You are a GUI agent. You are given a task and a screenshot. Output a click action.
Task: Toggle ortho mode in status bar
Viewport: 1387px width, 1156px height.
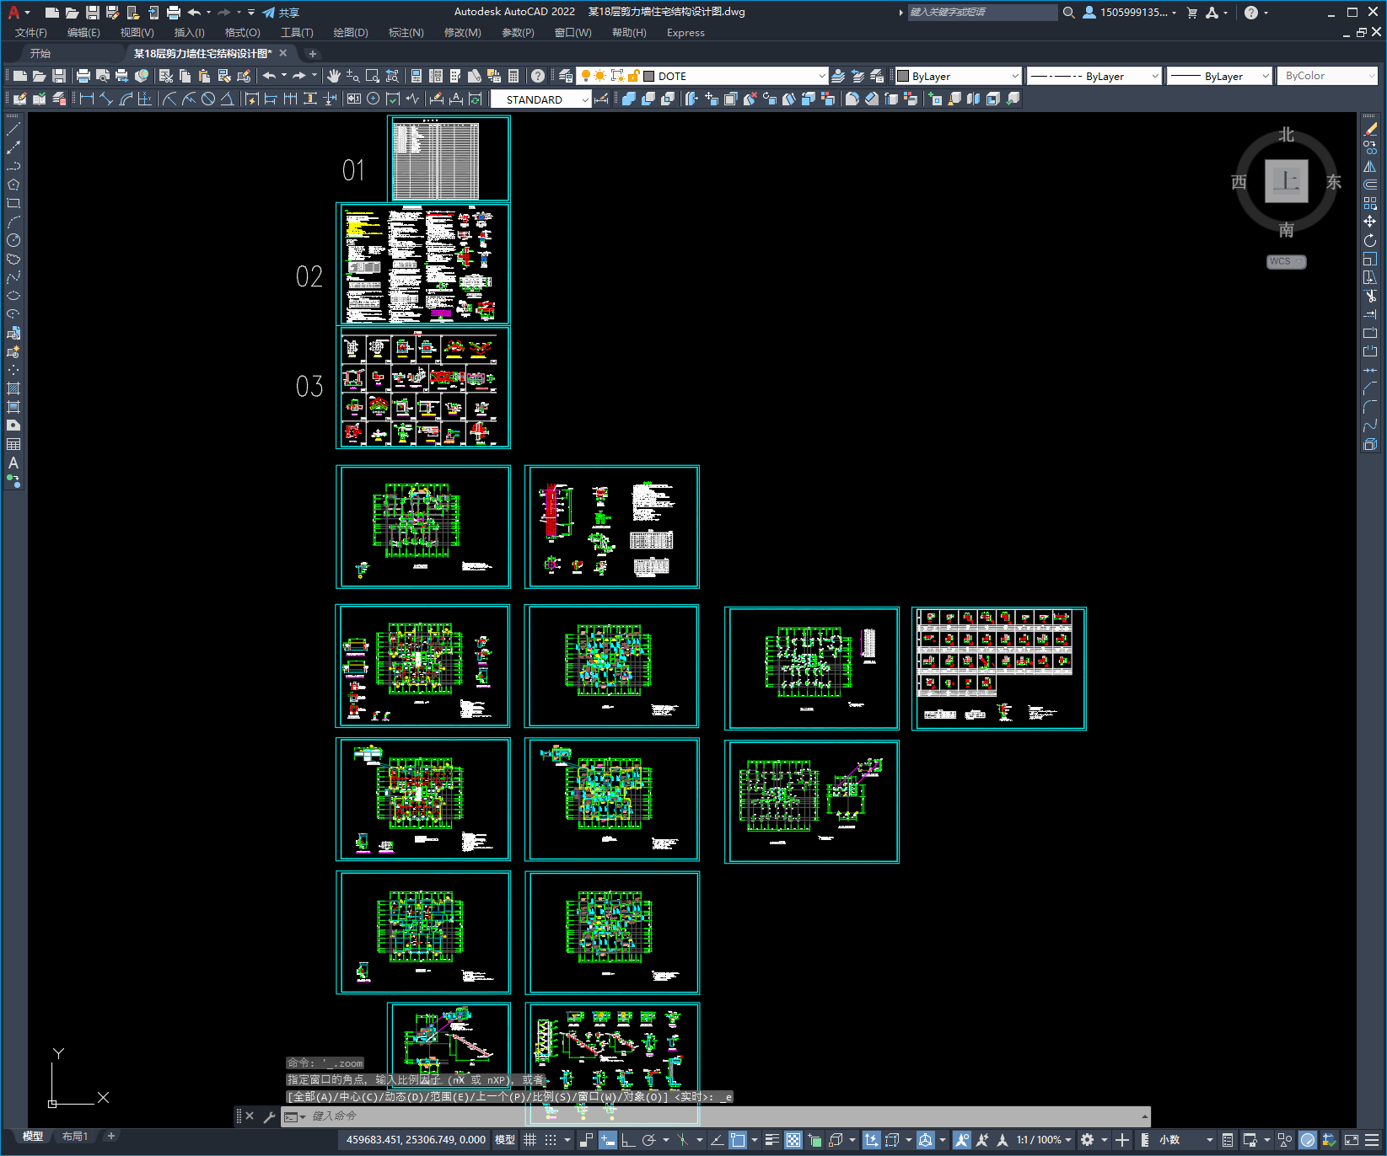click(x=627, y=1140)
